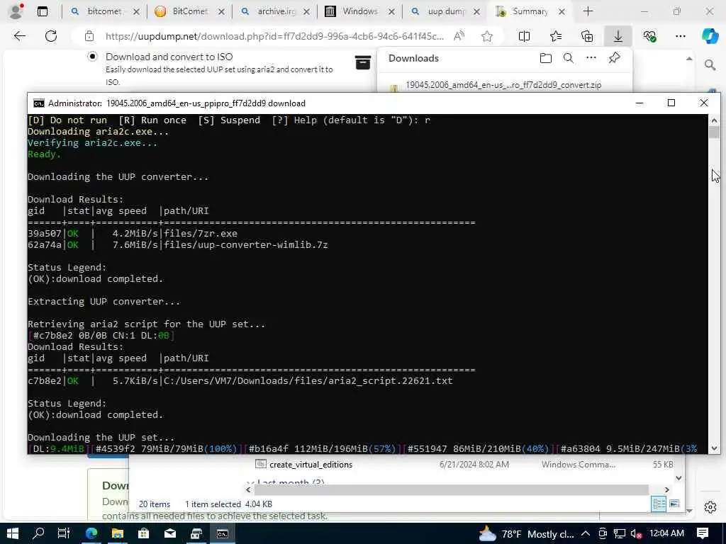
Task: Pin the Downloads panel
Action: (x=615, y=58)
